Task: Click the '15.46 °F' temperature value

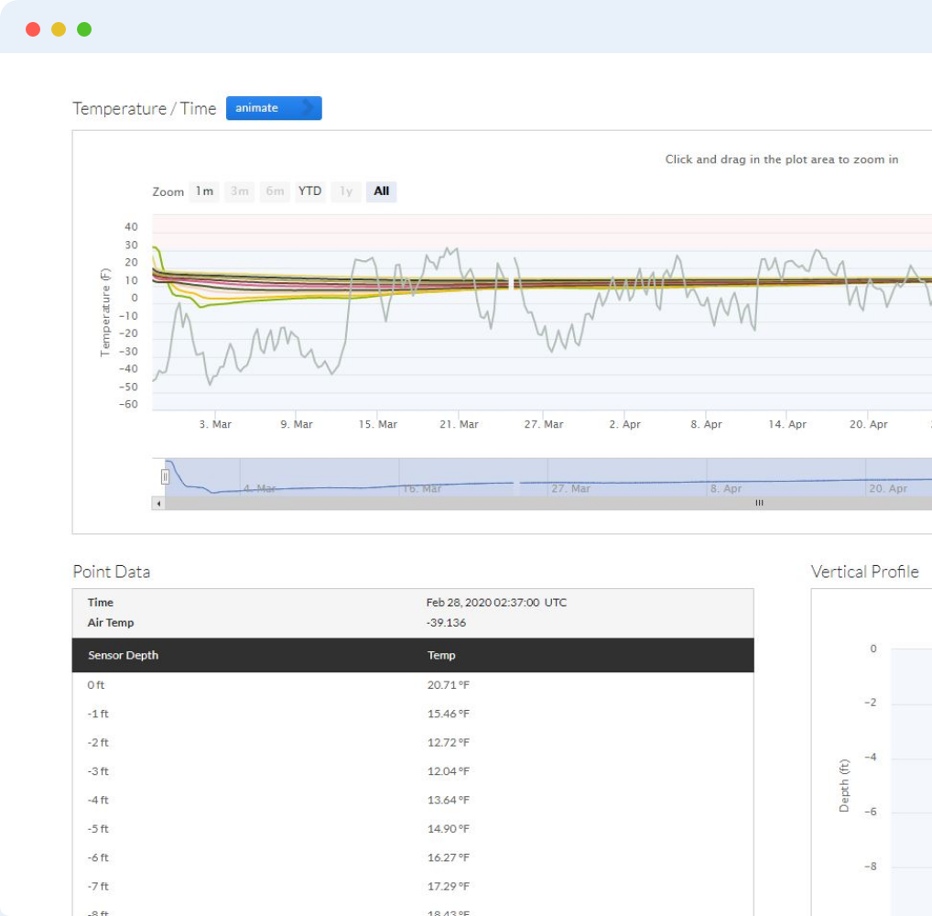Action: point(449,714)
